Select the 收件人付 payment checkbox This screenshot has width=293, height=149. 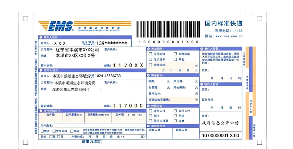[175, 111]
